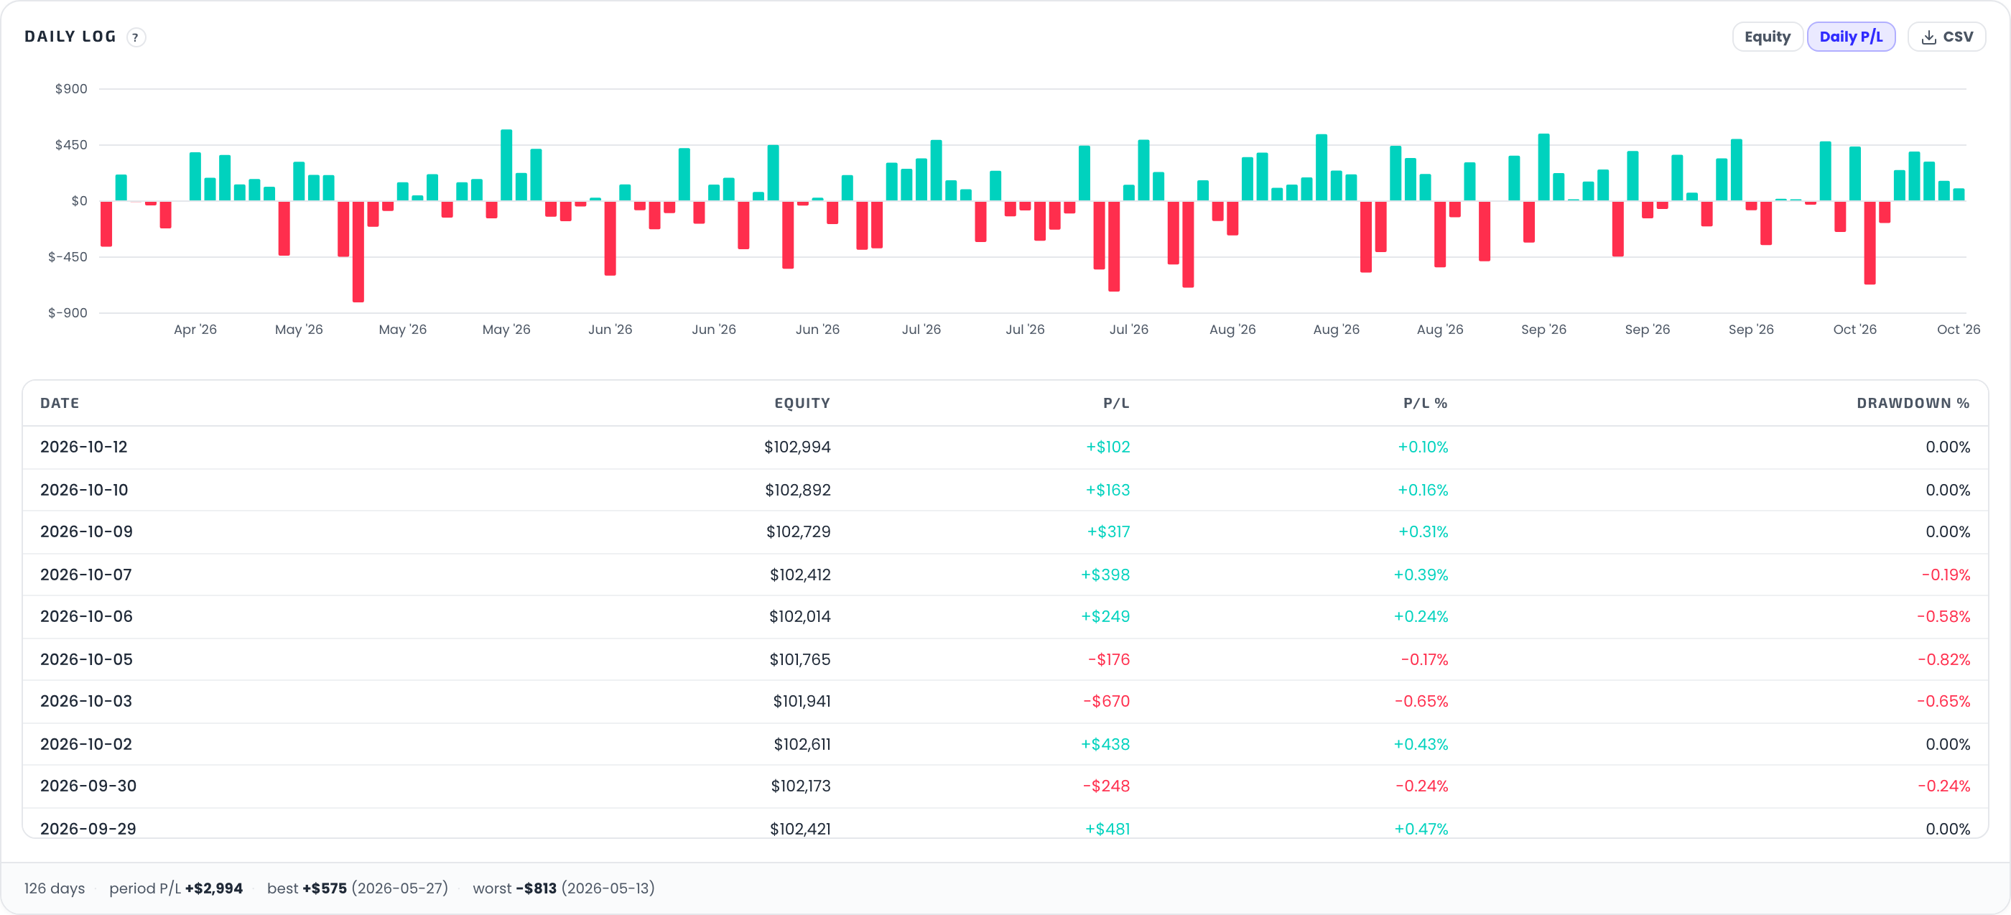This screenshot has height=915, width=2011.
Task: Click the +$398 P/L value
Action: pos(1105,575)
